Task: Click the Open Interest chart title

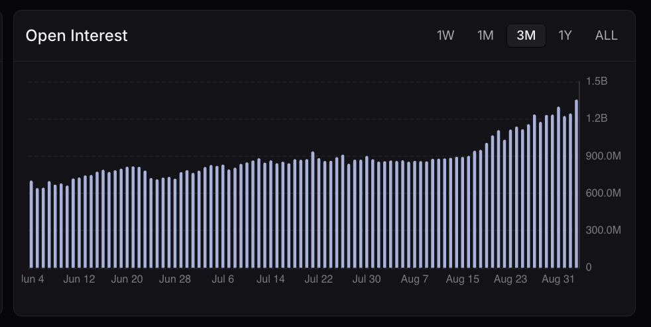Action: click(76, 36)
